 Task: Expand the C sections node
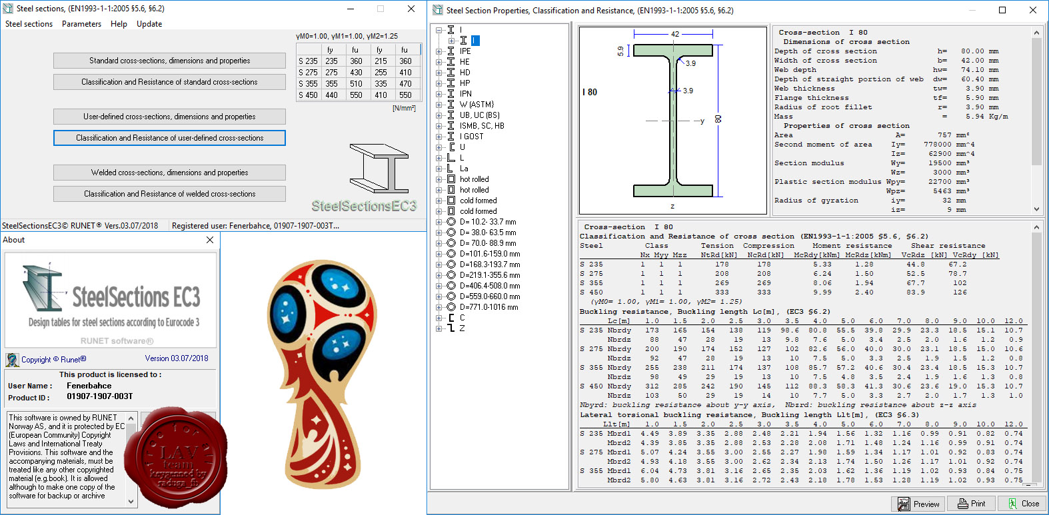(x=439, y=318)
